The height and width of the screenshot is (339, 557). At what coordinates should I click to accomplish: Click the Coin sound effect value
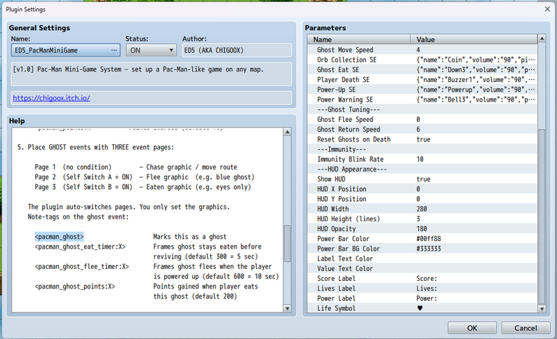476,60
